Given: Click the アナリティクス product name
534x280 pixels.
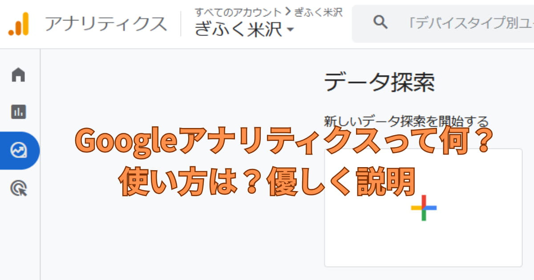Looking at the screenshot, I should (x=106, y=24).
